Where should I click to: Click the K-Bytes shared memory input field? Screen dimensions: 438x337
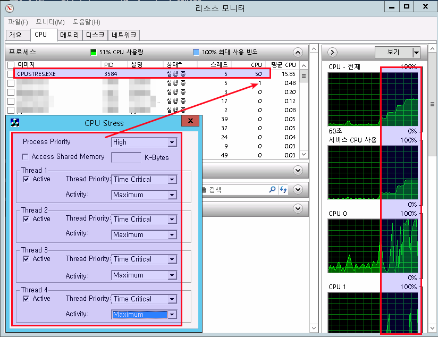pyautogui.click(x=127, y=157)
